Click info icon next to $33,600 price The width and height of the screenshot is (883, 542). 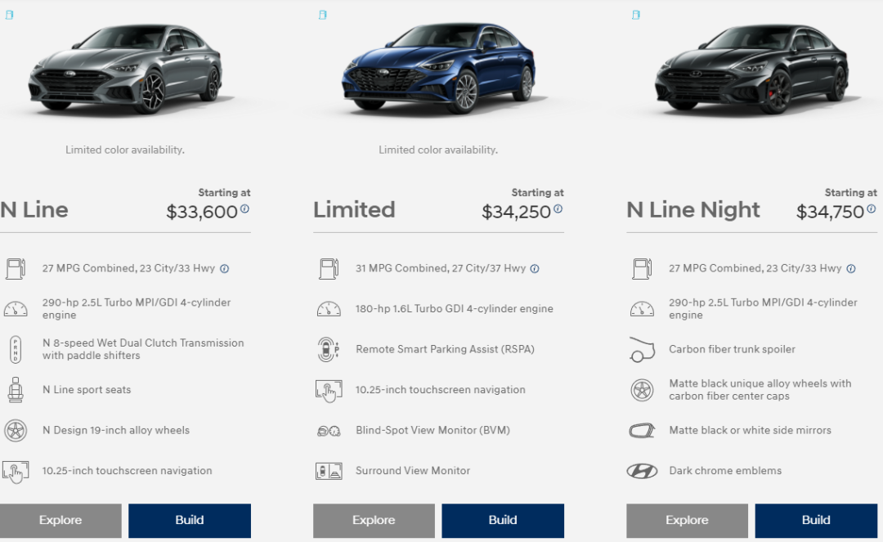244,209
